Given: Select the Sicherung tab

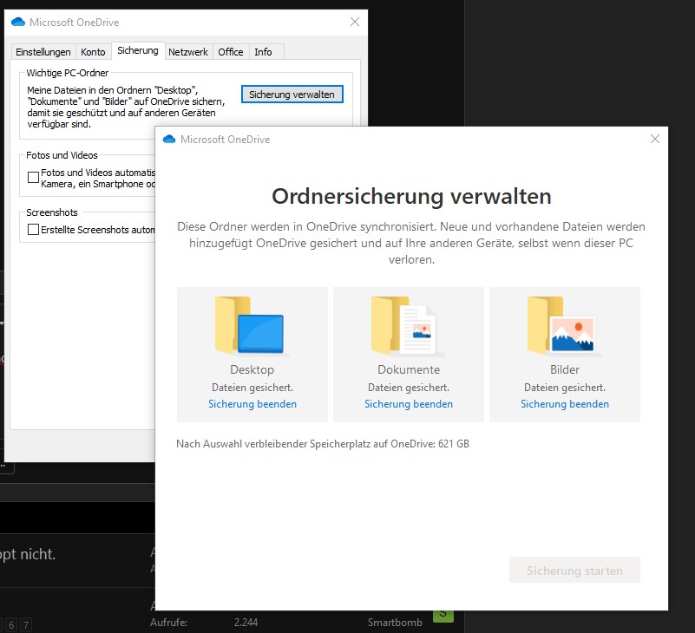Looking at the screenshot, I should pyautogui.click(x=138, y=50).
